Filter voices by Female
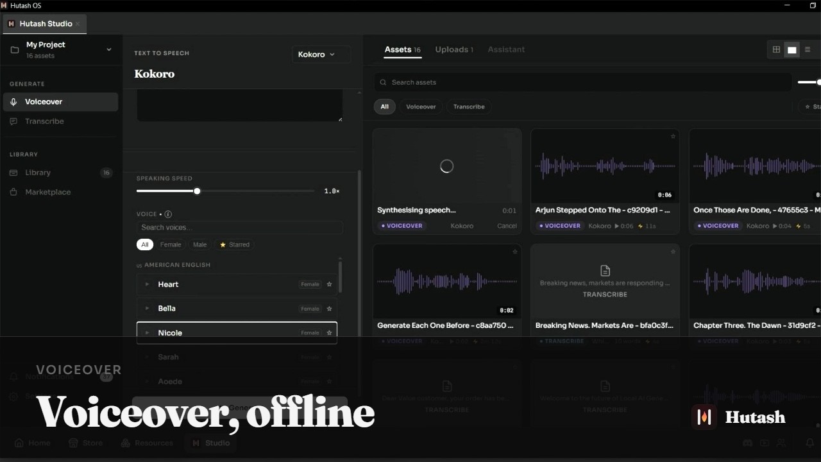 coord(171,244)
